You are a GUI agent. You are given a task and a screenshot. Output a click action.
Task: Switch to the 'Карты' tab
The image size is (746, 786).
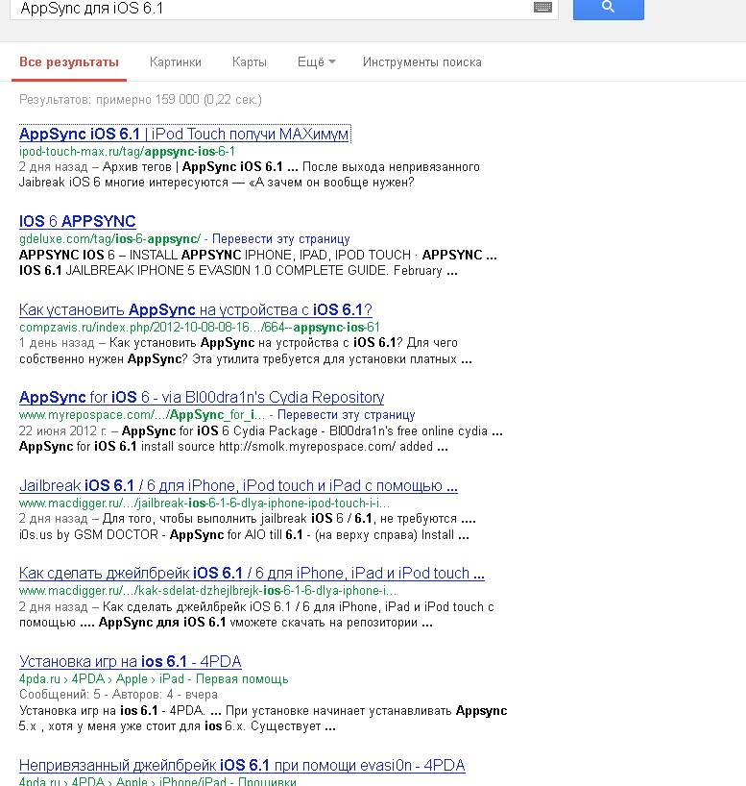(x=249, y=62)
